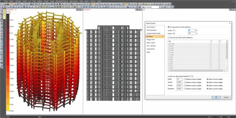This screenshot has height=118, width=236.
Task: Click the Undo arrow icon
Action: [x=15, y=4]
